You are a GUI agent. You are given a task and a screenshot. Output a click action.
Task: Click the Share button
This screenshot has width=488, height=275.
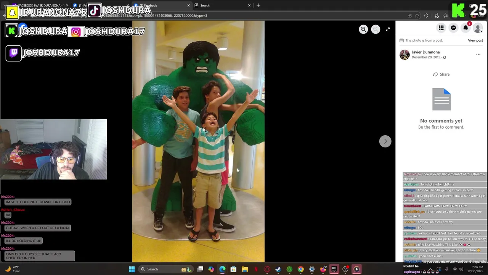(441, 74)
